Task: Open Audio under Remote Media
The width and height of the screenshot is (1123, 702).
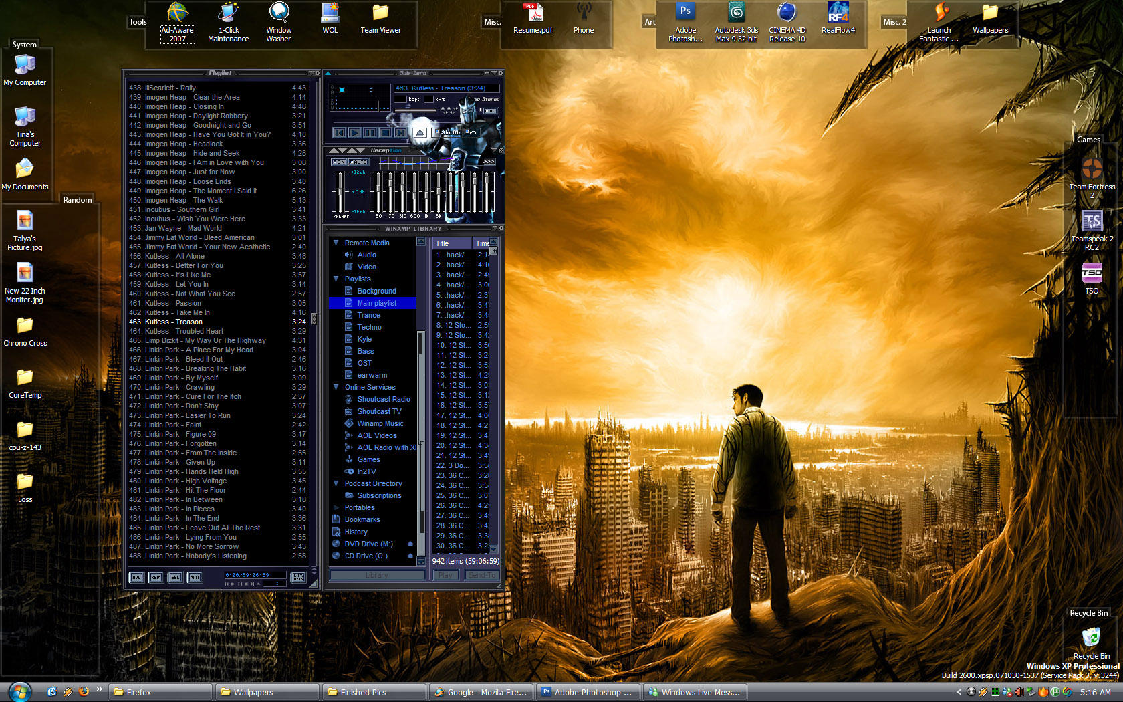Action: [366, 255]
